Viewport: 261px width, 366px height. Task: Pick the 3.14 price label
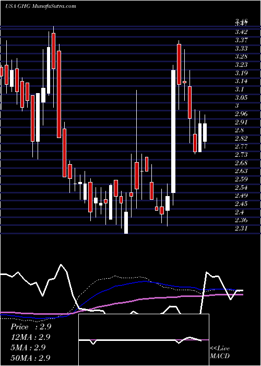241,81
